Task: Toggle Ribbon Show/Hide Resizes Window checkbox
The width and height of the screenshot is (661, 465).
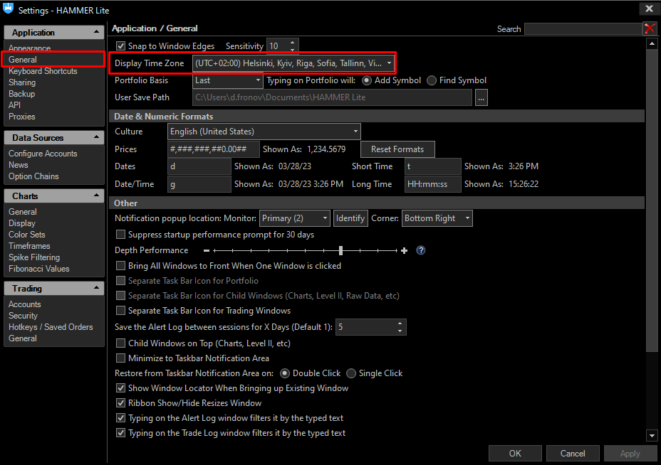Action: [x=120, y=403]
